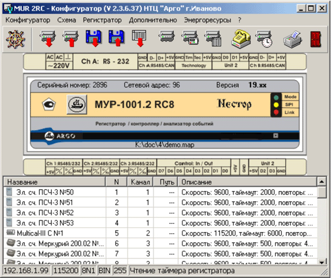
Task: Click the Control: In / Out terminal block
Action: [x=194, y=167]
